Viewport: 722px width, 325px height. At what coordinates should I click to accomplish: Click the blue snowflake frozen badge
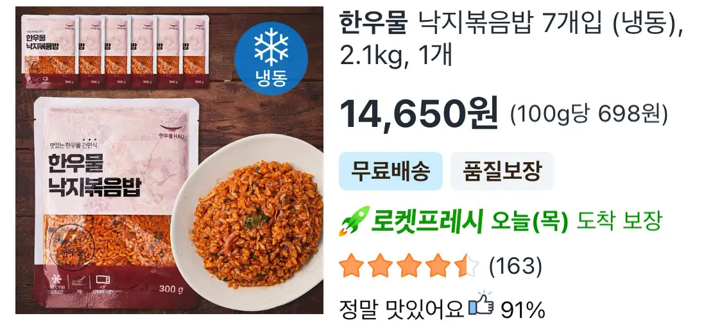point(271,58)
